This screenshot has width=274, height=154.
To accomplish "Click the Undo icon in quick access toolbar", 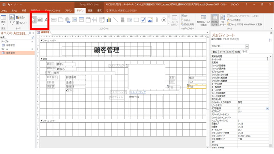I will (x=9, y=5).
